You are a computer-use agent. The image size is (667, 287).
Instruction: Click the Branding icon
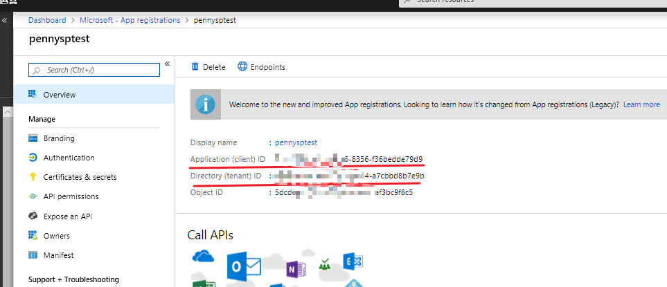[x=32, y=138]
